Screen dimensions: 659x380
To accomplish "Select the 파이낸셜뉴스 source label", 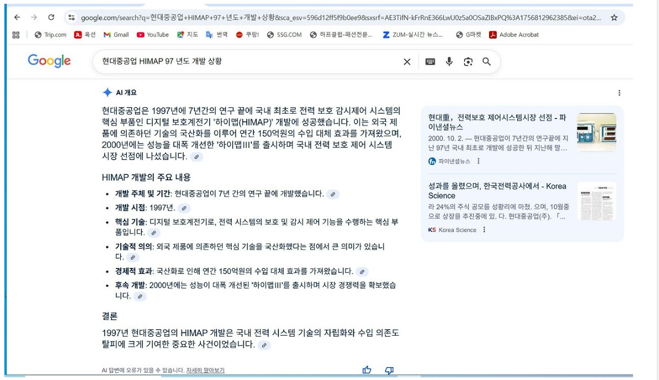I will pyautogui.click(x=454, y=161).
